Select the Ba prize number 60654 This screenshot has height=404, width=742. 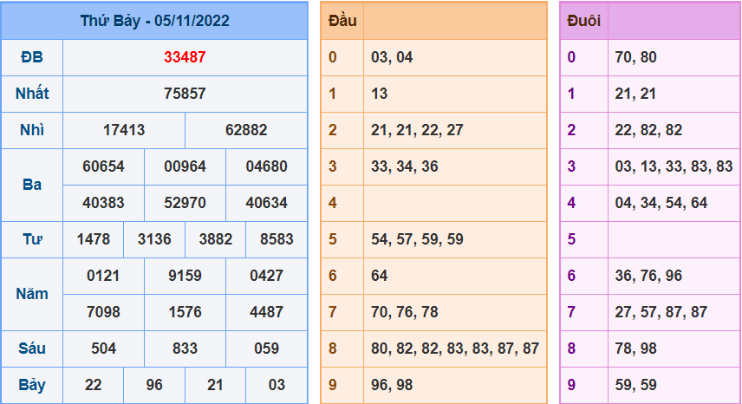(x=104, y=166)
